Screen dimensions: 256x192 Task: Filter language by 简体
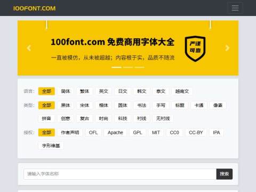point(66,91)
